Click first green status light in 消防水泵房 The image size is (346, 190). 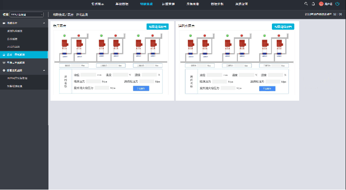191,36
